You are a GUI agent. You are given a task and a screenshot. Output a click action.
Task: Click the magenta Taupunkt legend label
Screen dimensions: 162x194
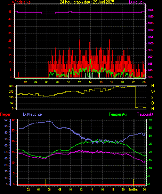coord(145,114)
